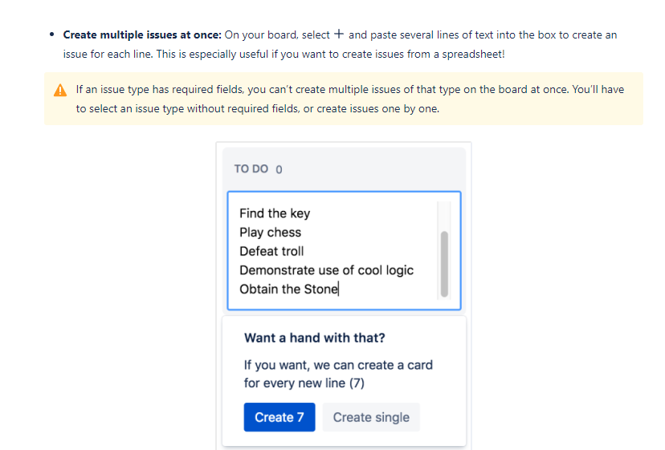This screenshot has width=665, height=450.
Task: Click the 'Defeat troll' line
Action: (271, 251)
